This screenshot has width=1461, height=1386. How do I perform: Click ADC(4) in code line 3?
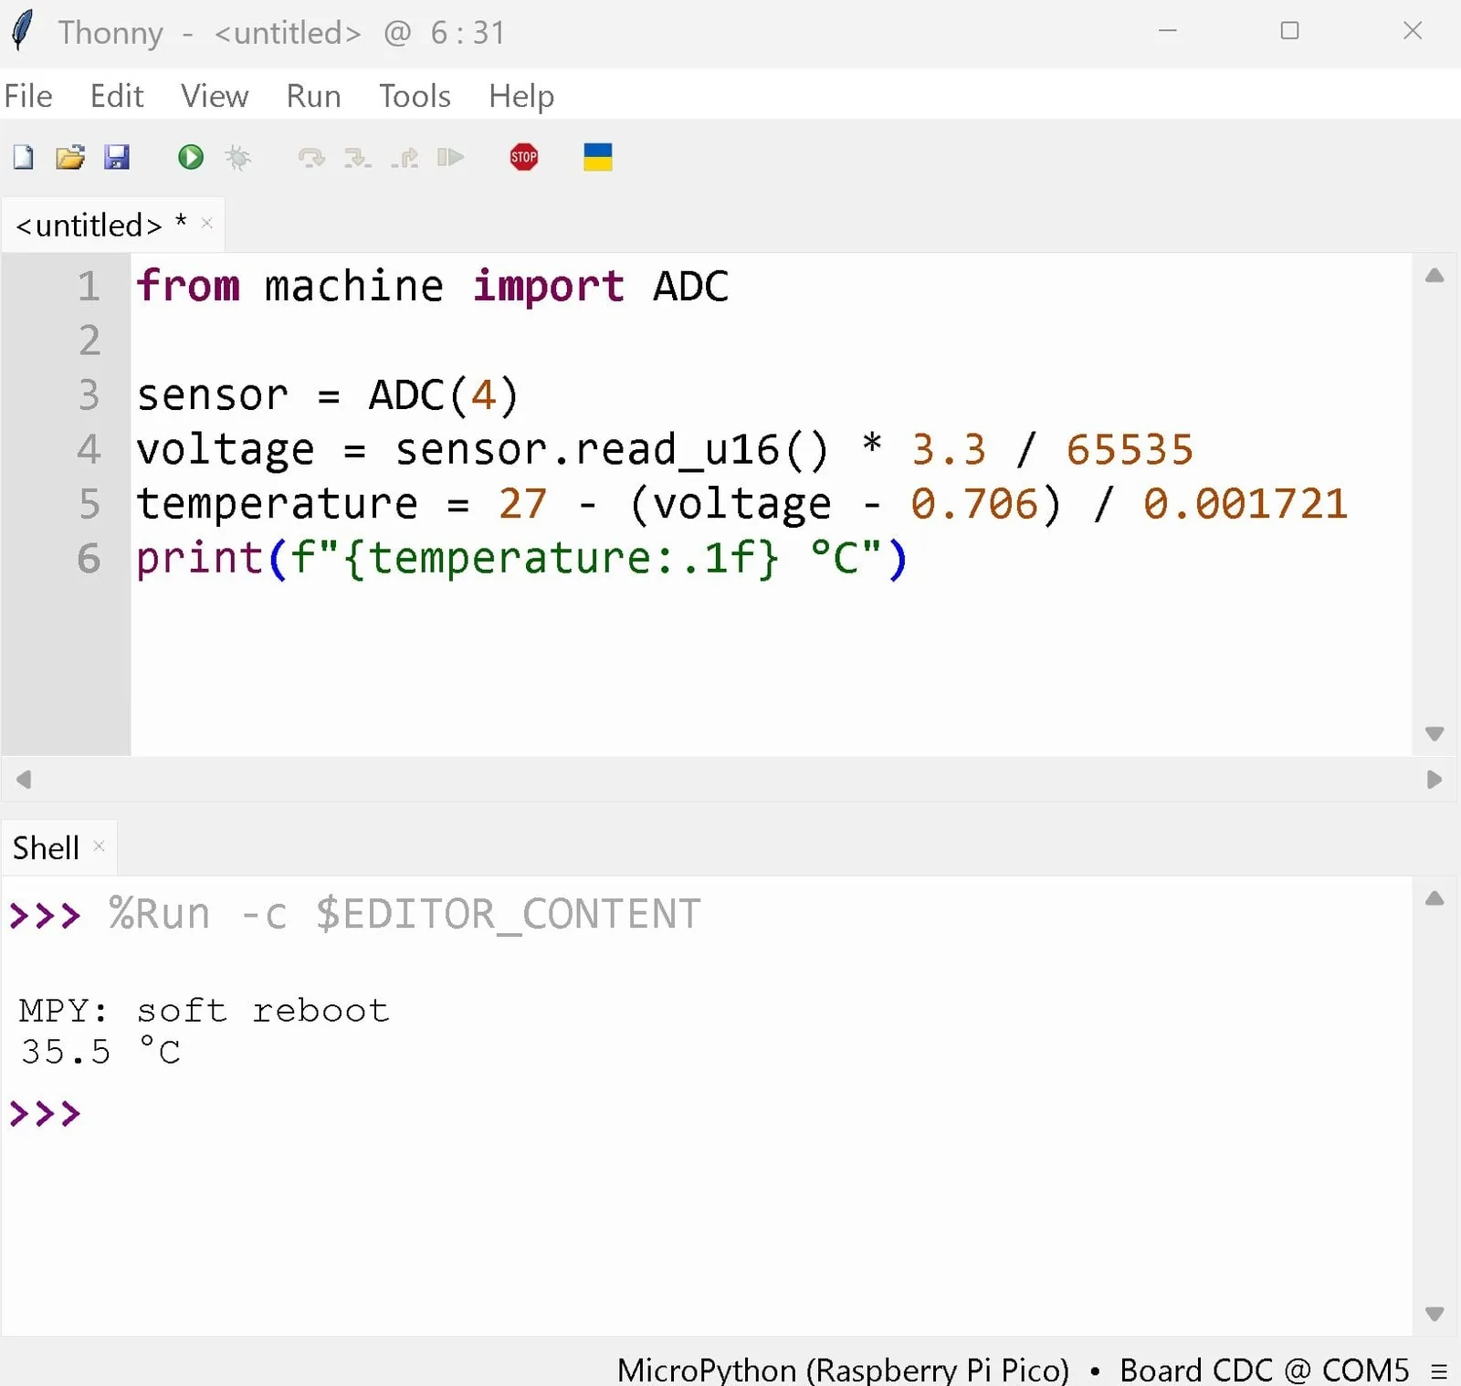tap(444, 395)
